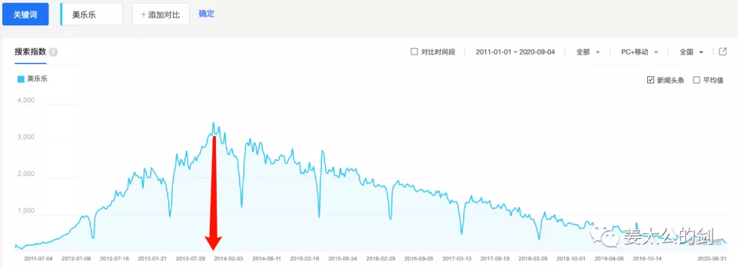
Task: Click the export/share icon at top right
Action: (722, 52)
